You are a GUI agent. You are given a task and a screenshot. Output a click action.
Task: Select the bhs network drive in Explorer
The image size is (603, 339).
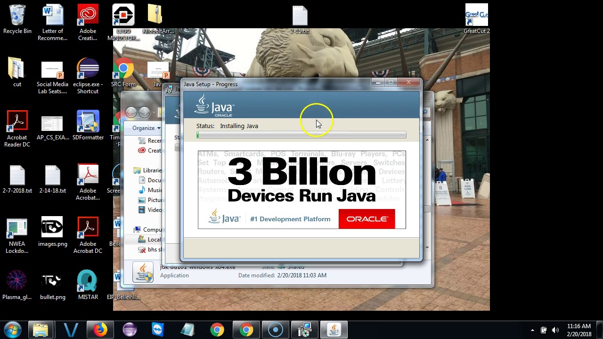tap(150, 250)
